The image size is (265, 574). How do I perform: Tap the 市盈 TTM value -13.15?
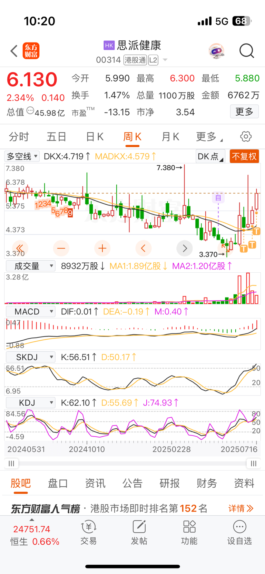[x=117, y=112]
